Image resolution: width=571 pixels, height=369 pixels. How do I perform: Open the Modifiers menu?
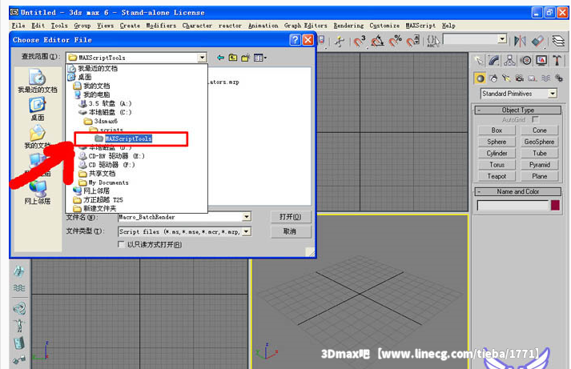tap(161, 26)
